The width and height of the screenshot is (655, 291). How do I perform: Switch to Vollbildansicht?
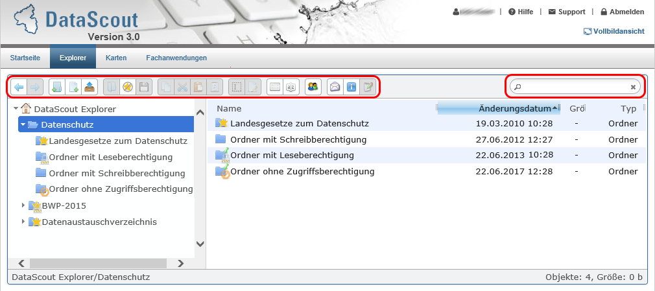click(x=614, y=31)
